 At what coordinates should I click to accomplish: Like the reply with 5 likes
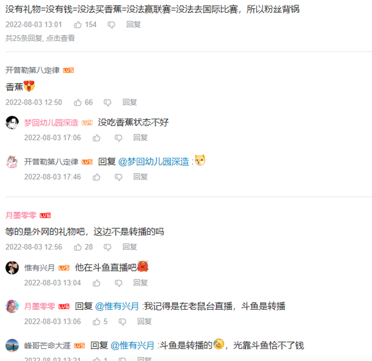point(96,321)
